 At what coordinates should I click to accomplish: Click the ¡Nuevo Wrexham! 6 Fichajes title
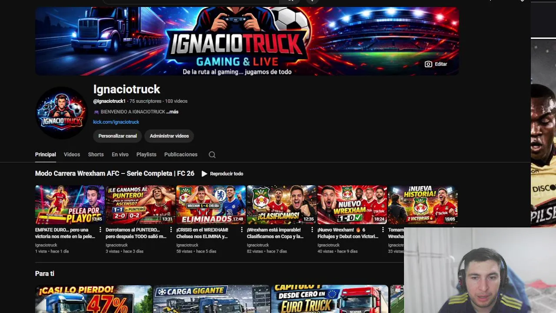[347, 233]
